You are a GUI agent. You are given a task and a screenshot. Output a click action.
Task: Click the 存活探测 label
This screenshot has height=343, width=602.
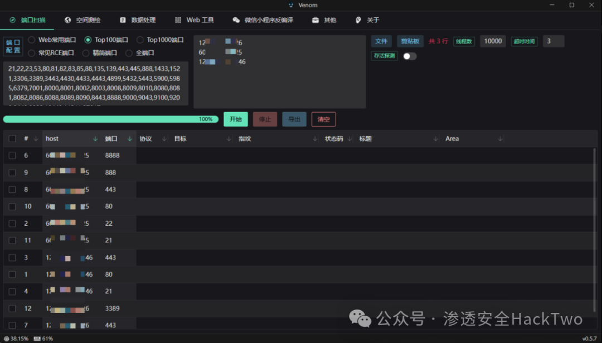tap(384, 56)
